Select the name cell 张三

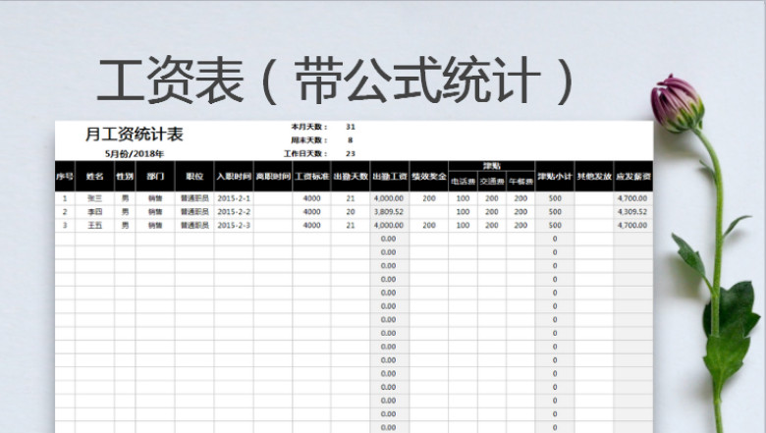pyautogui.click(x=95, y=198)
